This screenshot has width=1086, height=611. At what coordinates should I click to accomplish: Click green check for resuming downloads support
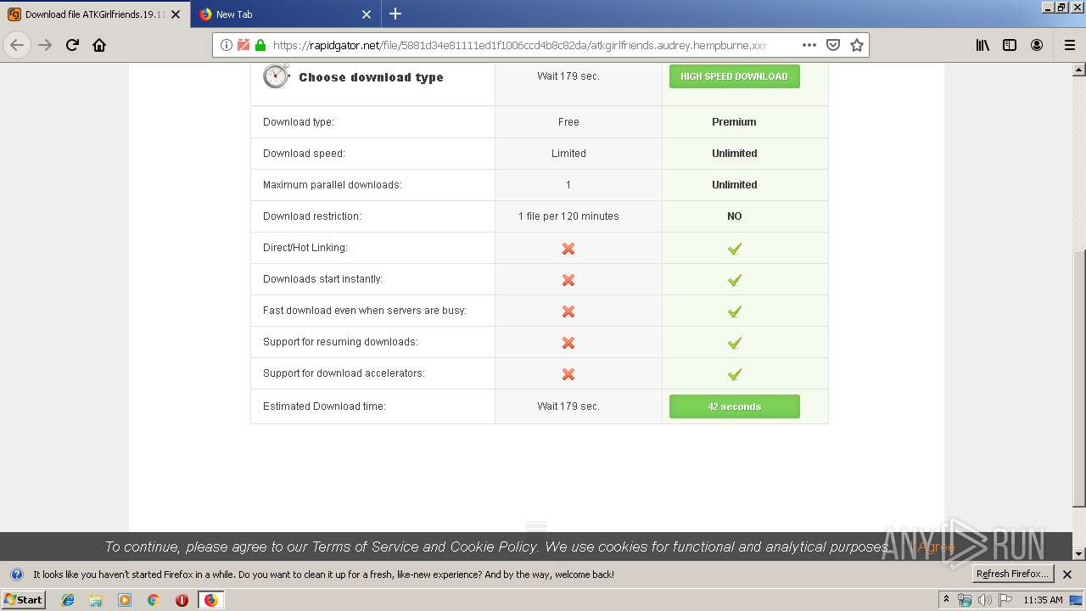pyautogui.click(x=735, y=343)
